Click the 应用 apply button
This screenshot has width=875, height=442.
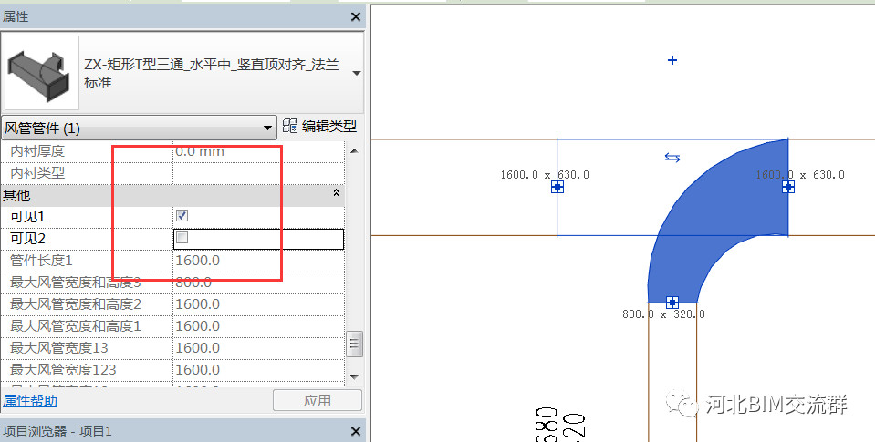317,400
